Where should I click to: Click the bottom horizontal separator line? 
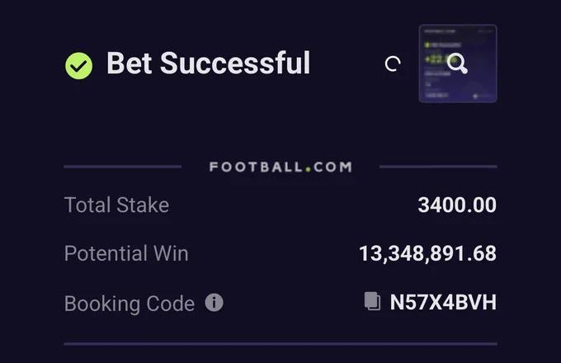(280, 344)
